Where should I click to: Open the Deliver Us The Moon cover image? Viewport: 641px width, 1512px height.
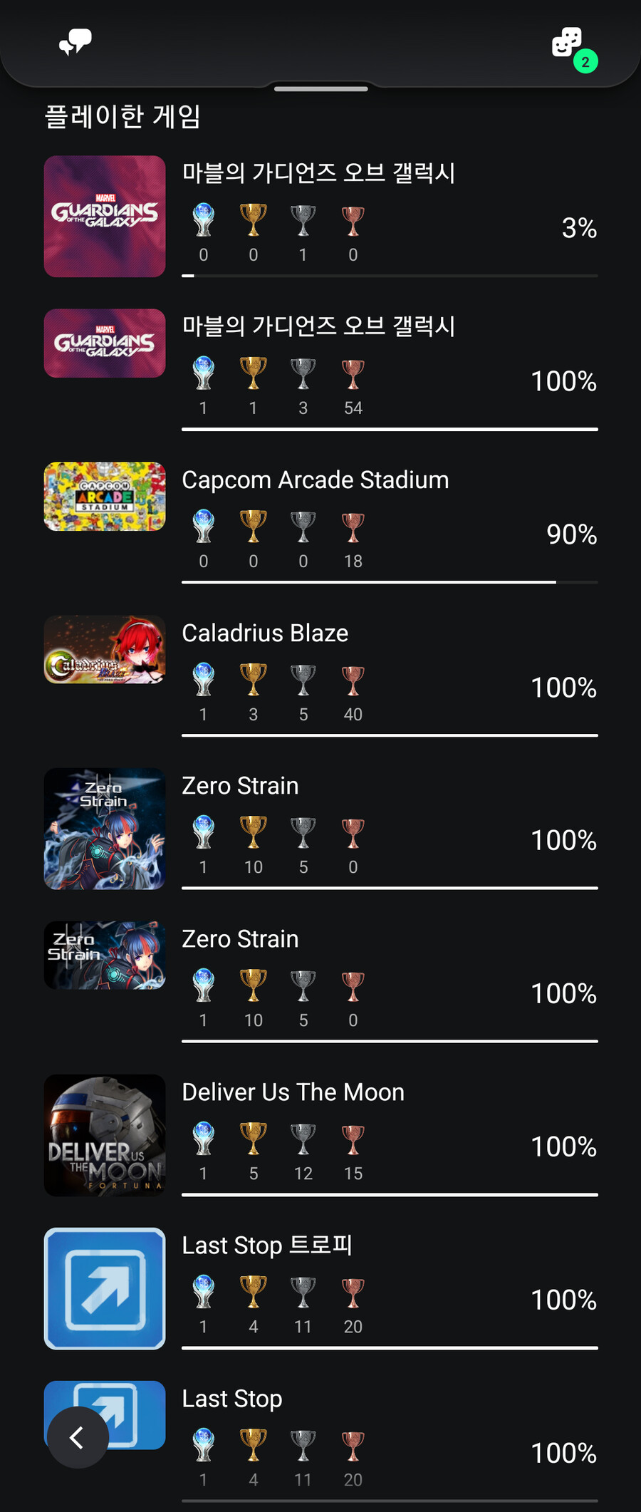(x=105, y=1135)
